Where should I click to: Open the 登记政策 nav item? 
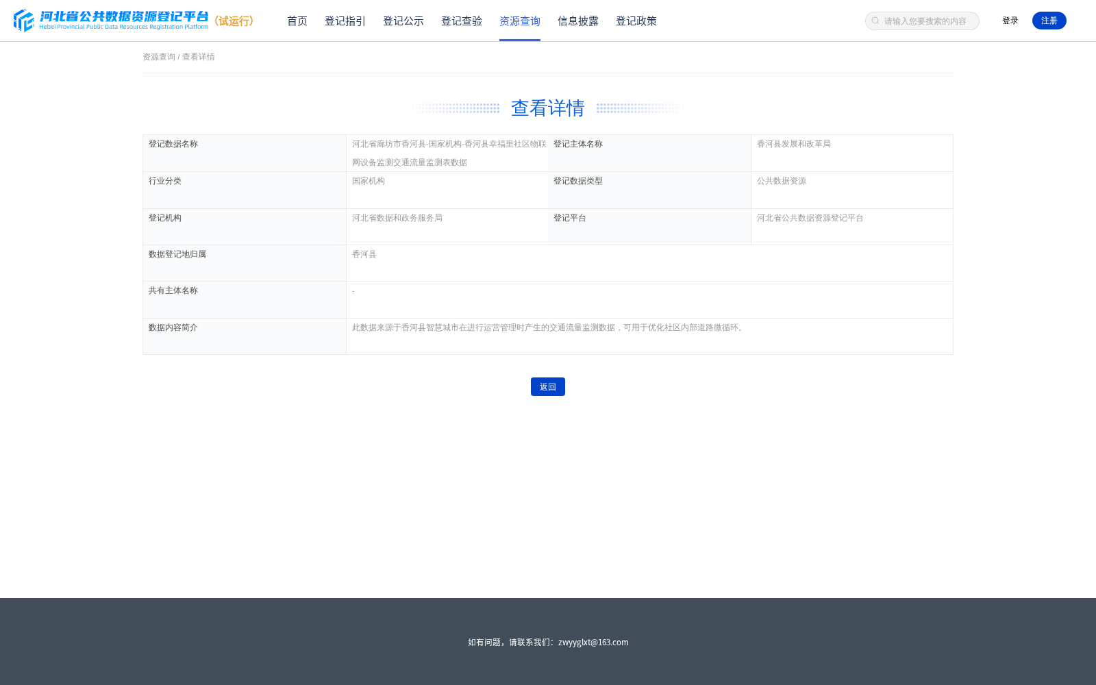(x=636, y=21)
